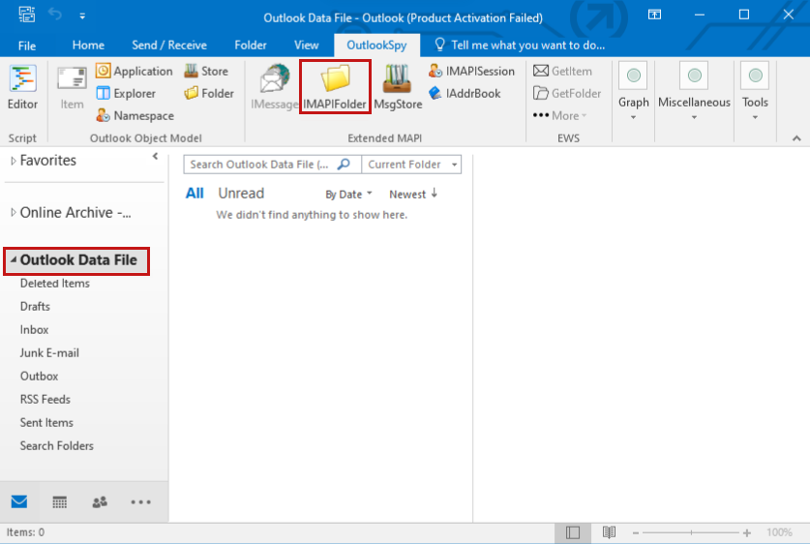Select the Deleted Items folder
The image size is (810, 544).
(x=55, y=283)
